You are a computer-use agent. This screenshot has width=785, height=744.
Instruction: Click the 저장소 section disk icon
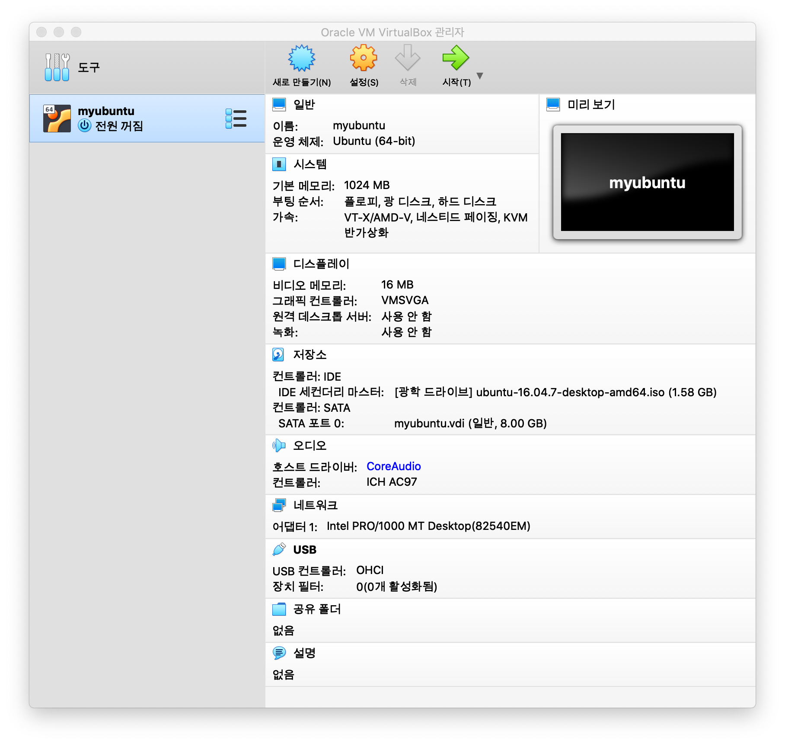278,354
